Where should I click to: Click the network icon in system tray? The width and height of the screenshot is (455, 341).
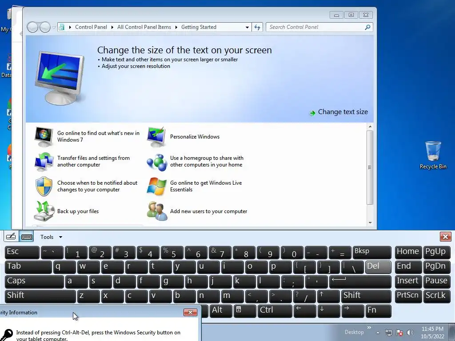(388, 332)
